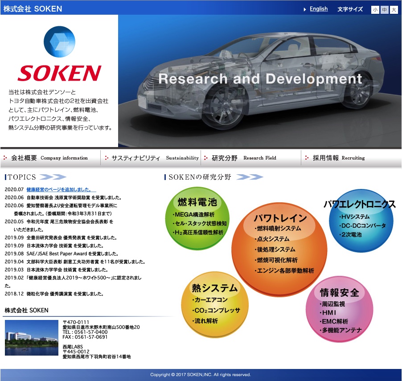The image size is (402, 381).
Task: Click the double arrow next to TOPICS
Action: (x=53, y=177)
